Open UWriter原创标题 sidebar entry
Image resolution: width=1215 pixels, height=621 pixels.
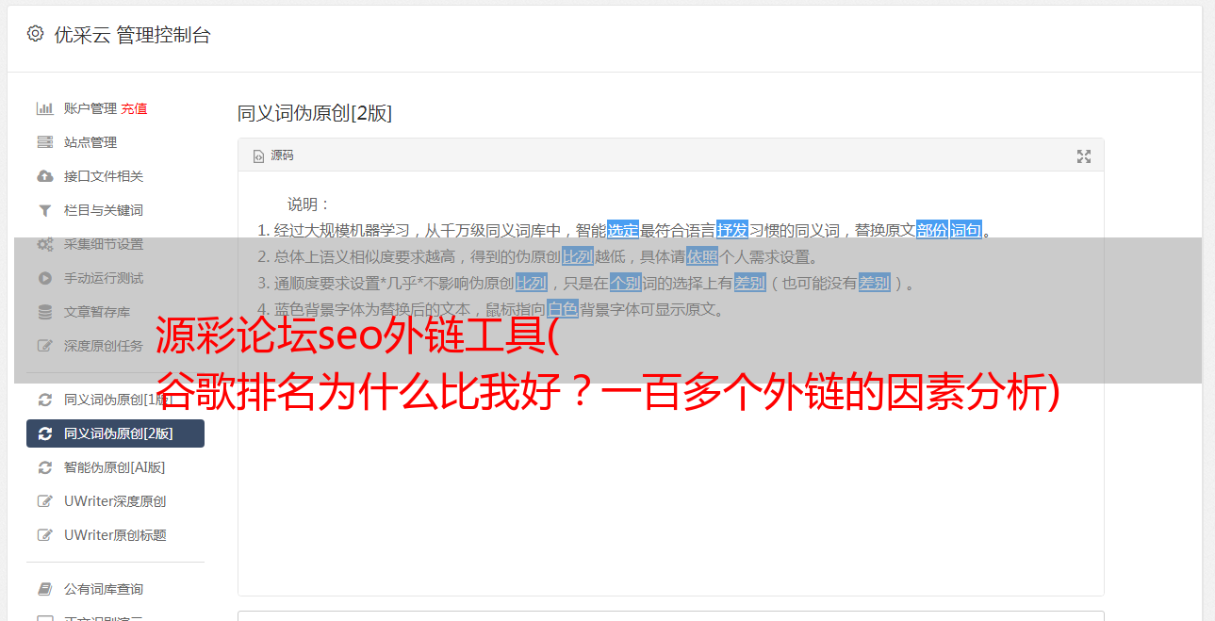pos(115,535)
